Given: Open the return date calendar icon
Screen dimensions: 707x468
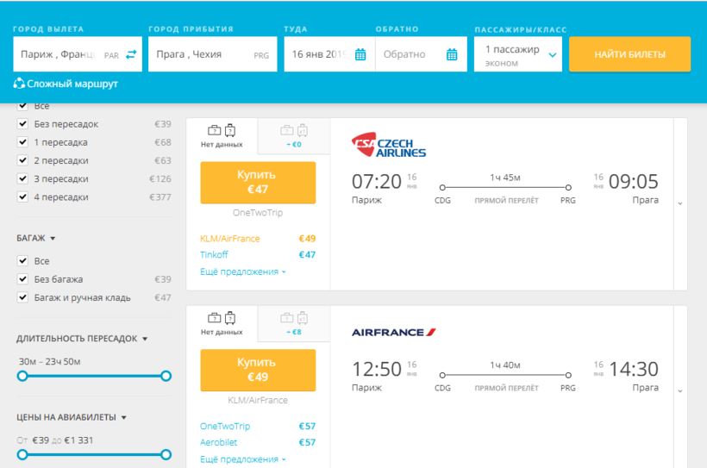Looking at the screenshot, I should [452, 54].
